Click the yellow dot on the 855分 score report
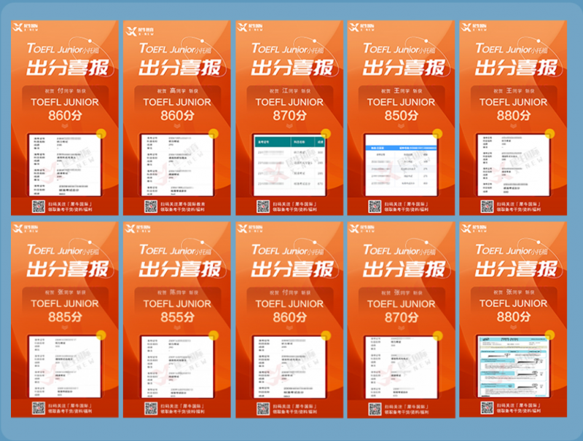 [x=214, y=335]
